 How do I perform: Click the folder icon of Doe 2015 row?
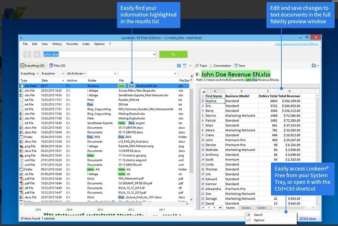click(22, 137)
